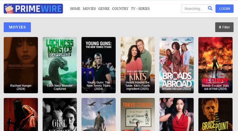The height and width of the screenshot is (131, 238).
Task: Click the blue Movies heading button
Action: (17, 27)
